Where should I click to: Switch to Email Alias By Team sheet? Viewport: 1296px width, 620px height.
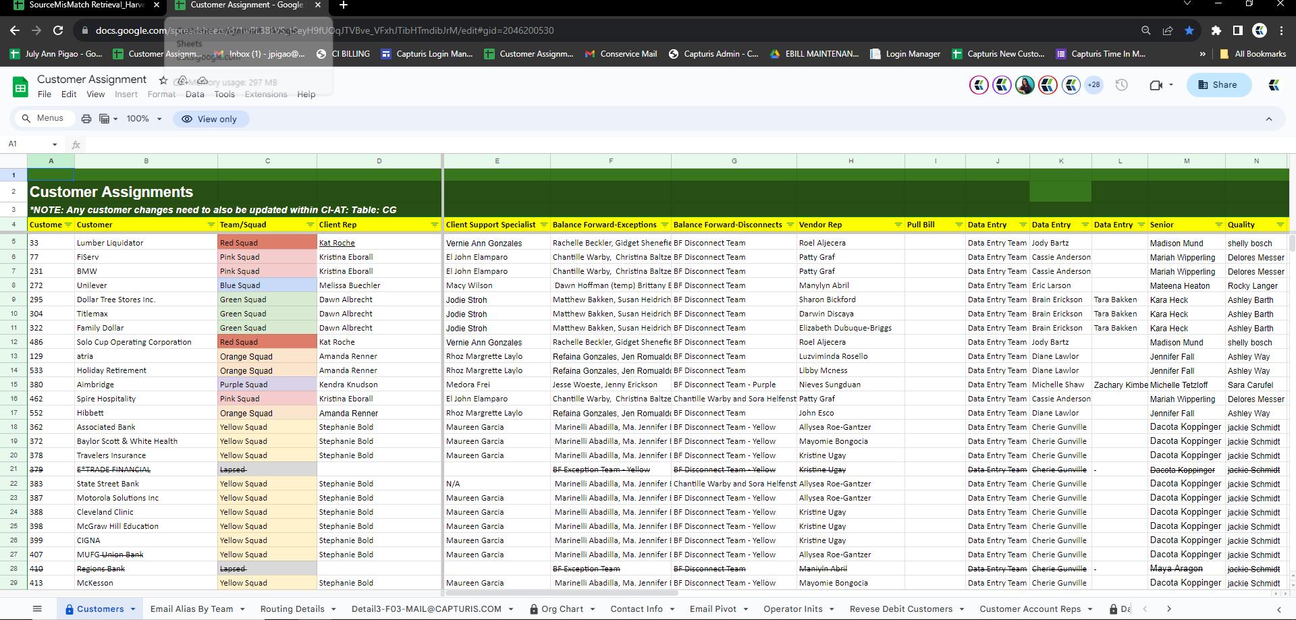click(x=192, y=609)
